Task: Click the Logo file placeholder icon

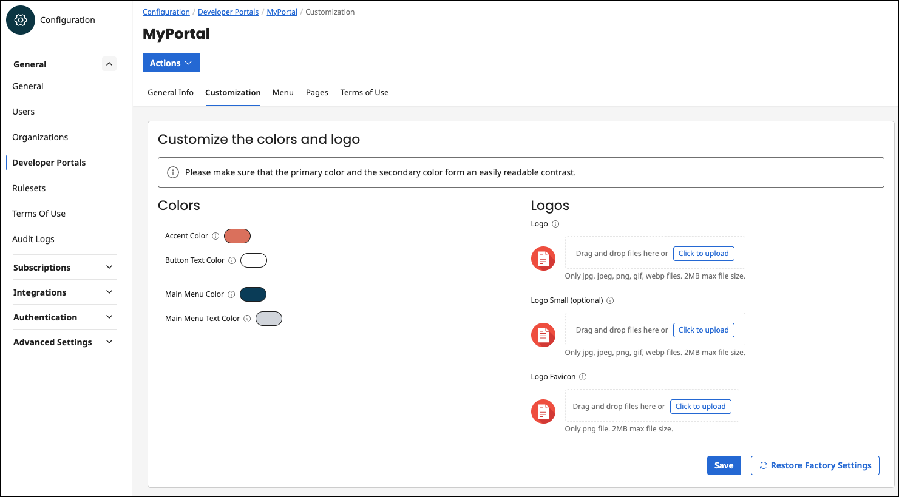Action: coord(543,258)
